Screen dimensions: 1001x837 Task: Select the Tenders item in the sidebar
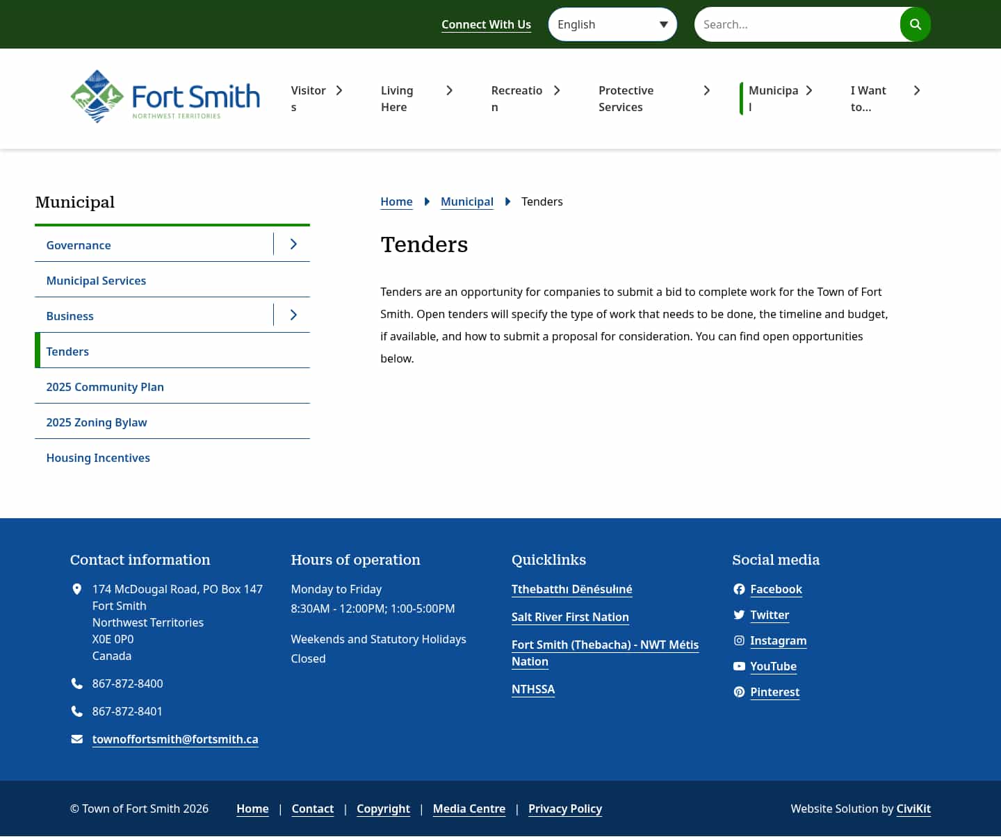pyautogui.click(x=67, y=351)
